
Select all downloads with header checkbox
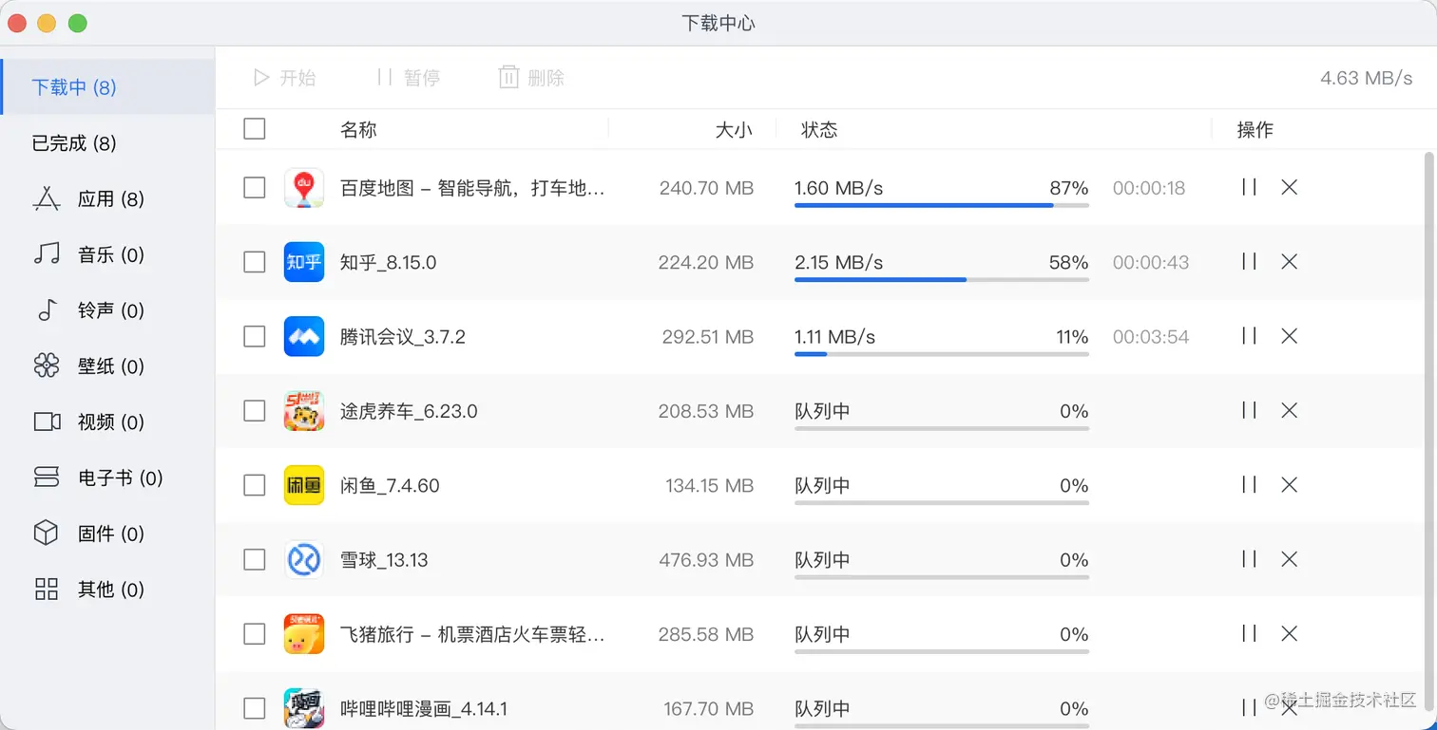(x=255, y=129)
